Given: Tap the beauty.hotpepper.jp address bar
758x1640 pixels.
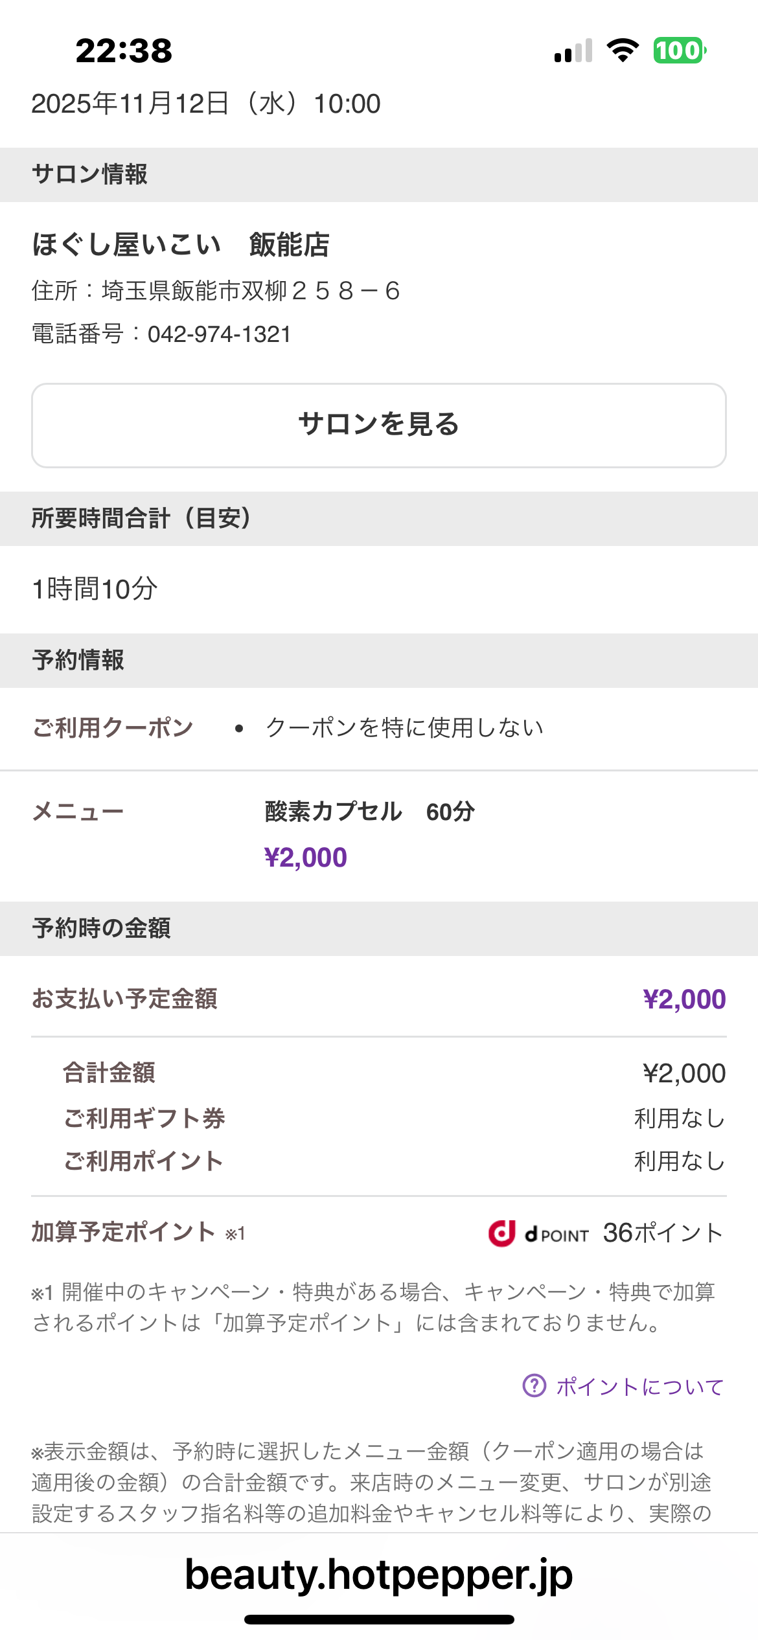Looking at the screenshot, I should click(379, 1574).
